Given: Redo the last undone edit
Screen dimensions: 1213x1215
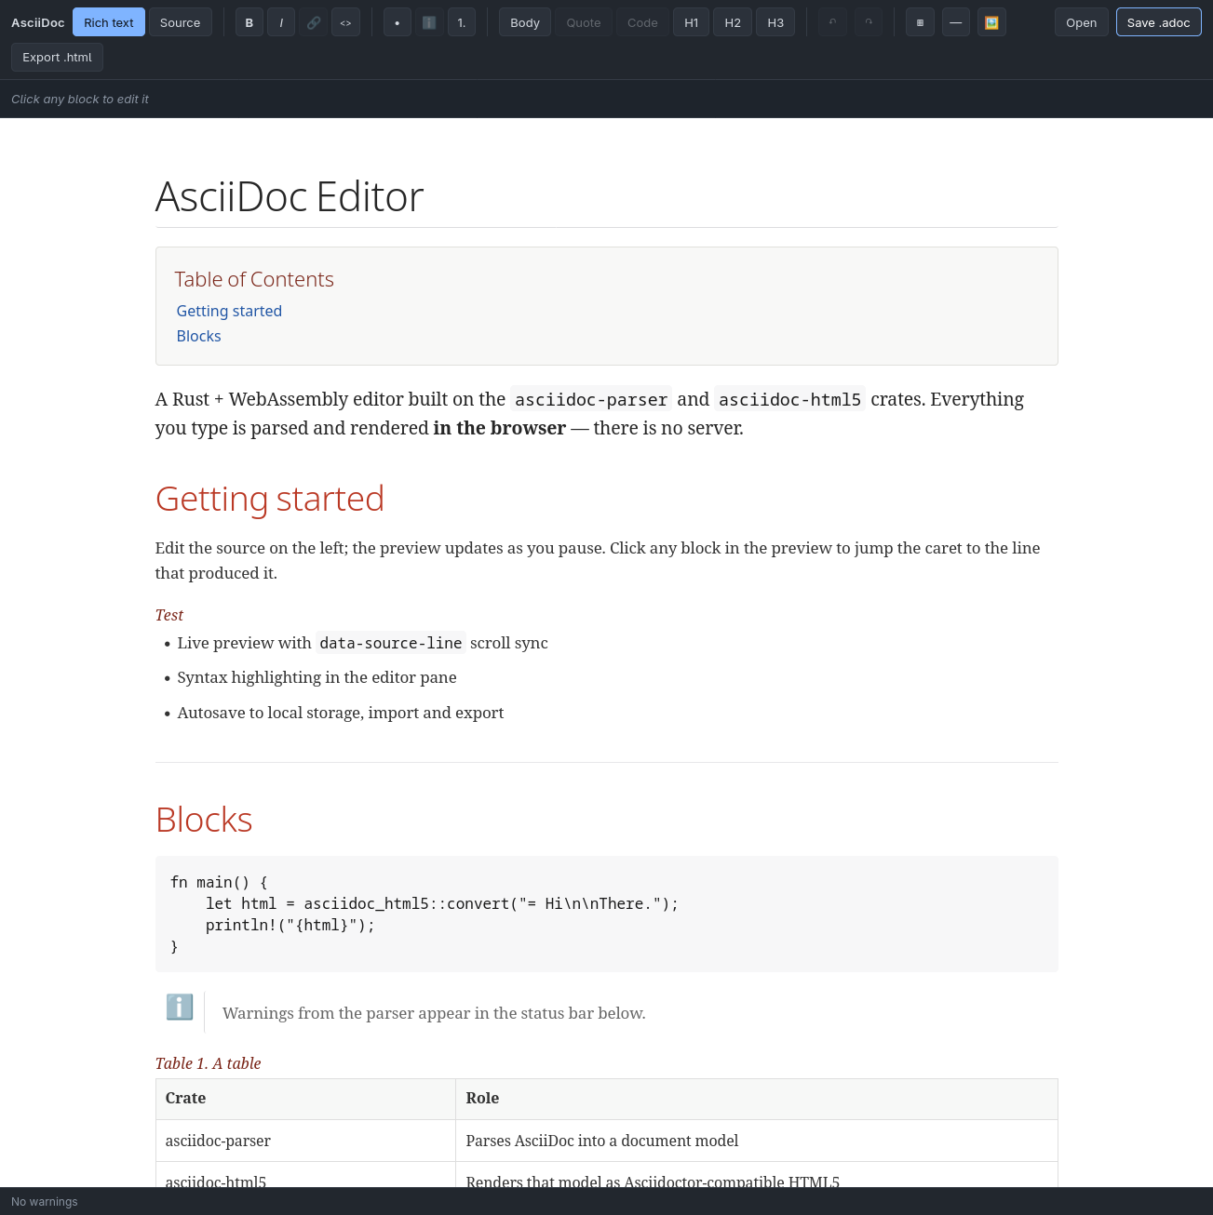Looking at the screenshot, I should [x=869, y=22].
